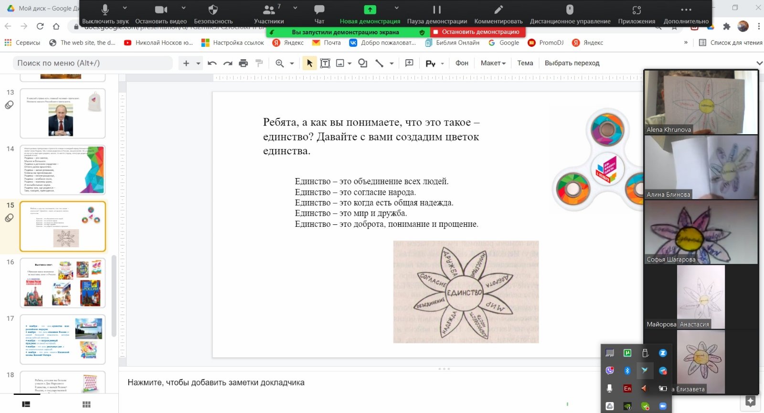Open the Zoom Приложения apps
The height and width of the screenshot is (413, 764).
tap(637, 14)
